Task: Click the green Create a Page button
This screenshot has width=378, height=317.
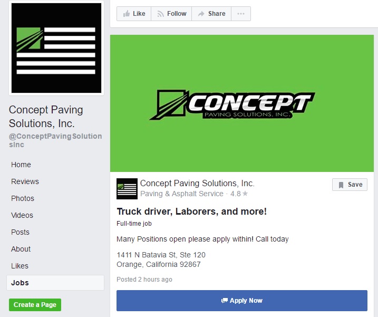Action: pyautogui.click(x=35, y=305)
